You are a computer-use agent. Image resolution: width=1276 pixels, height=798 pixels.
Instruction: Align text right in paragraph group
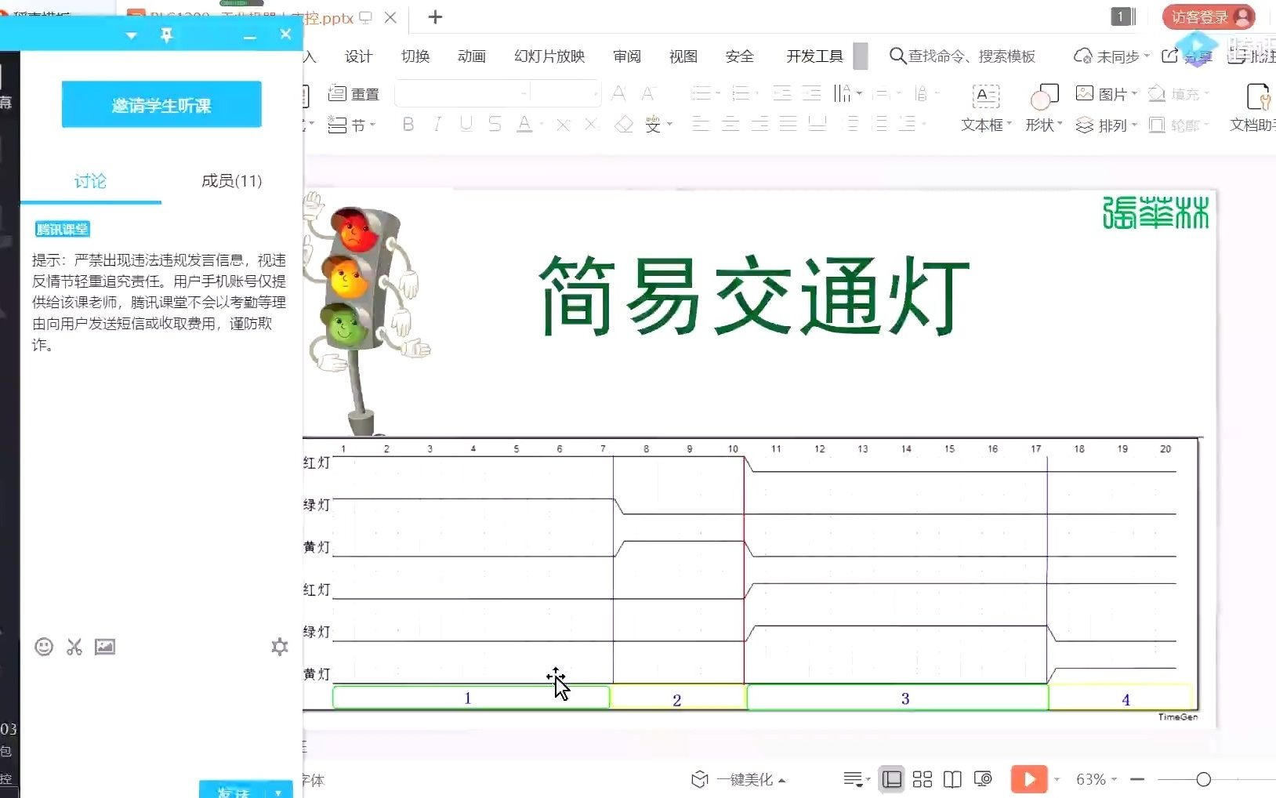coord(759,125)
